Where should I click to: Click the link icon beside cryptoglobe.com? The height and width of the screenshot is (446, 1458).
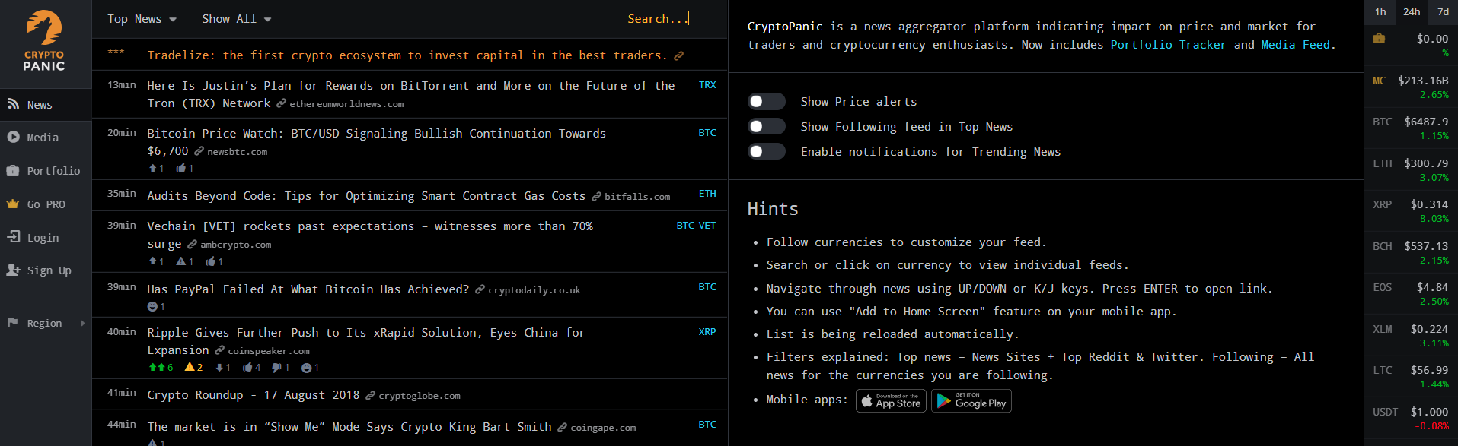click(x=370, y=396)
